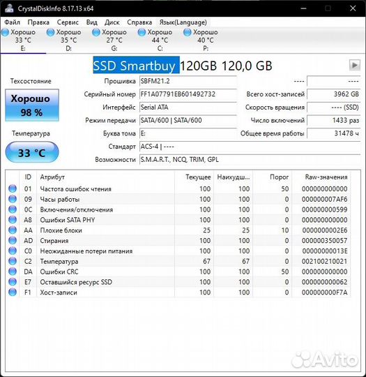This screenshot has width=366, height=377.
Task: Click raw value 00210021
Action: pyautogui.click(x=324, y=261)
